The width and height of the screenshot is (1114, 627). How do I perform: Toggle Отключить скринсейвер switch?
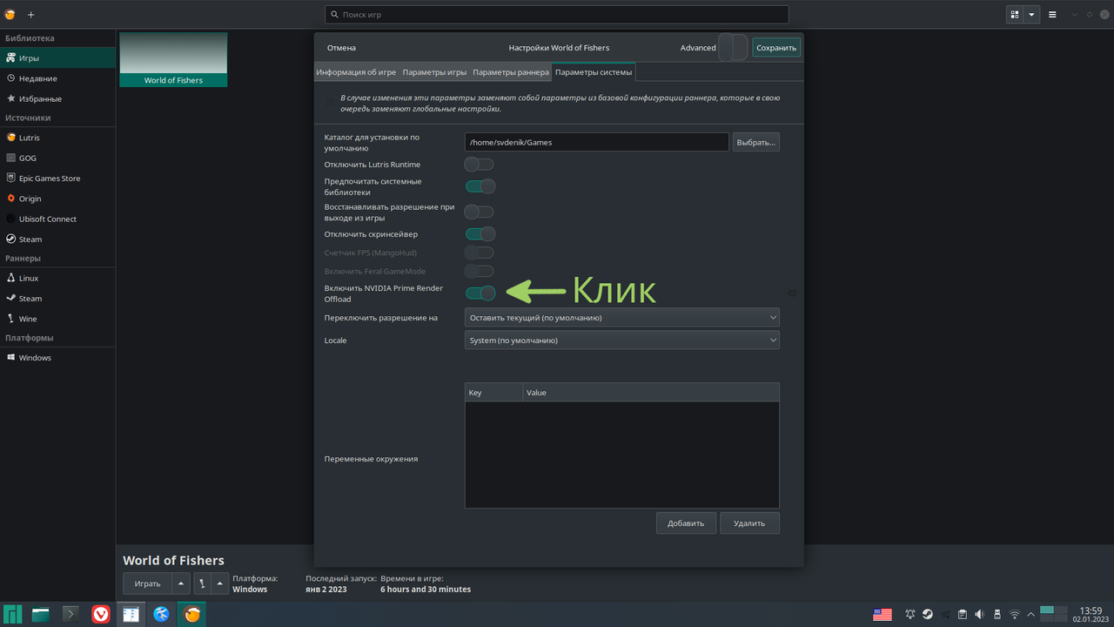click(480, 233)
